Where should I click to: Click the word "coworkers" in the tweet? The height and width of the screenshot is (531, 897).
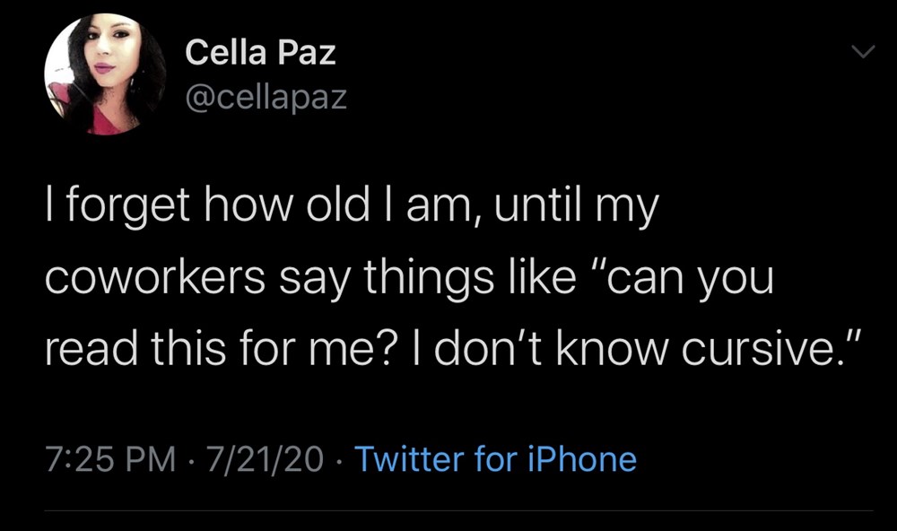(x=151, y=279)
